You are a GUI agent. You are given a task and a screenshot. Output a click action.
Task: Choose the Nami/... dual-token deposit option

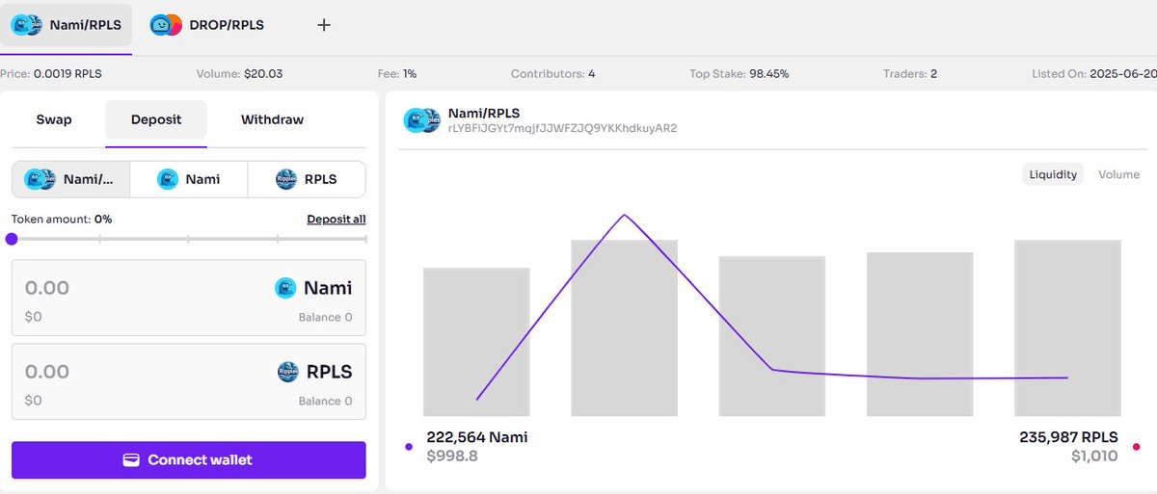click(71, 179)
